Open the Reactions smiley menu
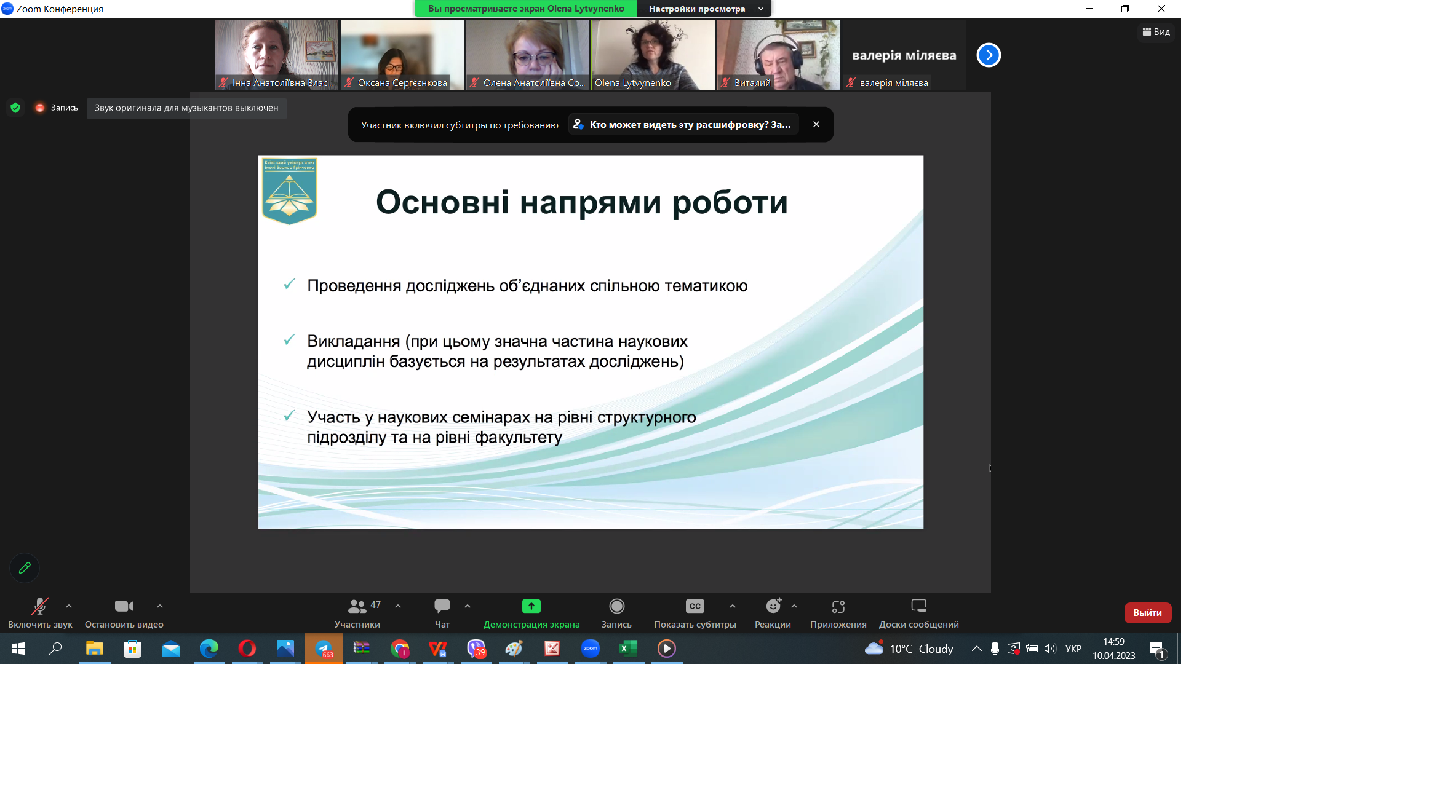Screen dimensions: 1437x809 coord(773,606)
